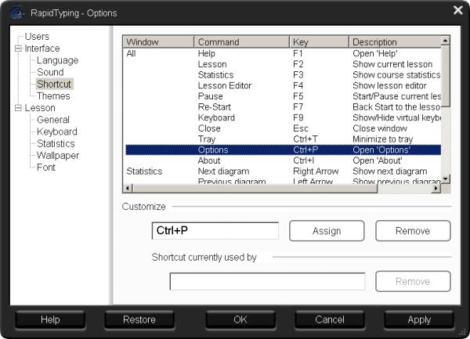Click the Right Arrow key cell
The height and width of the screenshot is (339, 470).
[316, 171]
